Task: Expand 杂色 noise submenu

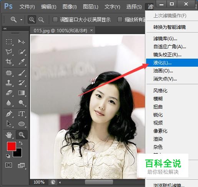Action: [x=172, y=147]
